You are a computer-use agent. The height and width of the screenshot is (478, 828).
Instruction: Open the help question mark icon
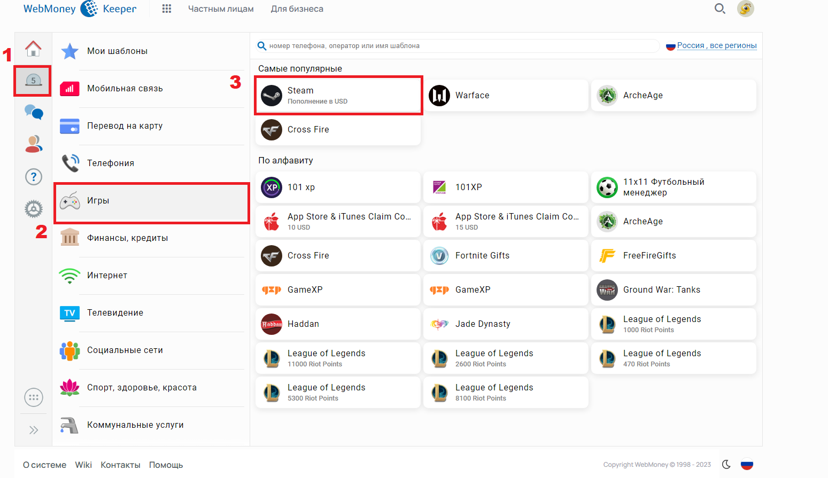click(33, 177)
